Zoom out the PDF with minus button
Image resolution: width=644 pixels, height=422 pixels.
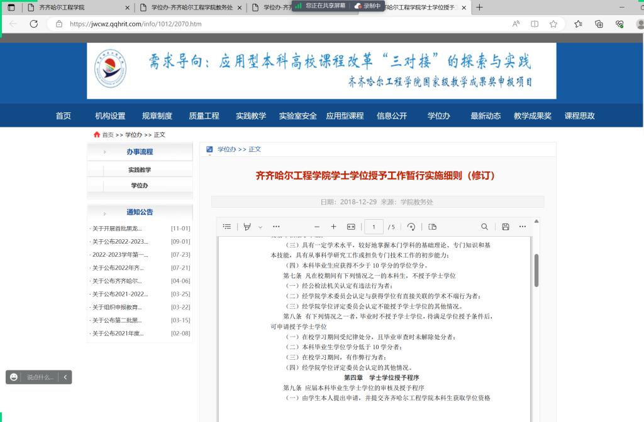(317, 227)
